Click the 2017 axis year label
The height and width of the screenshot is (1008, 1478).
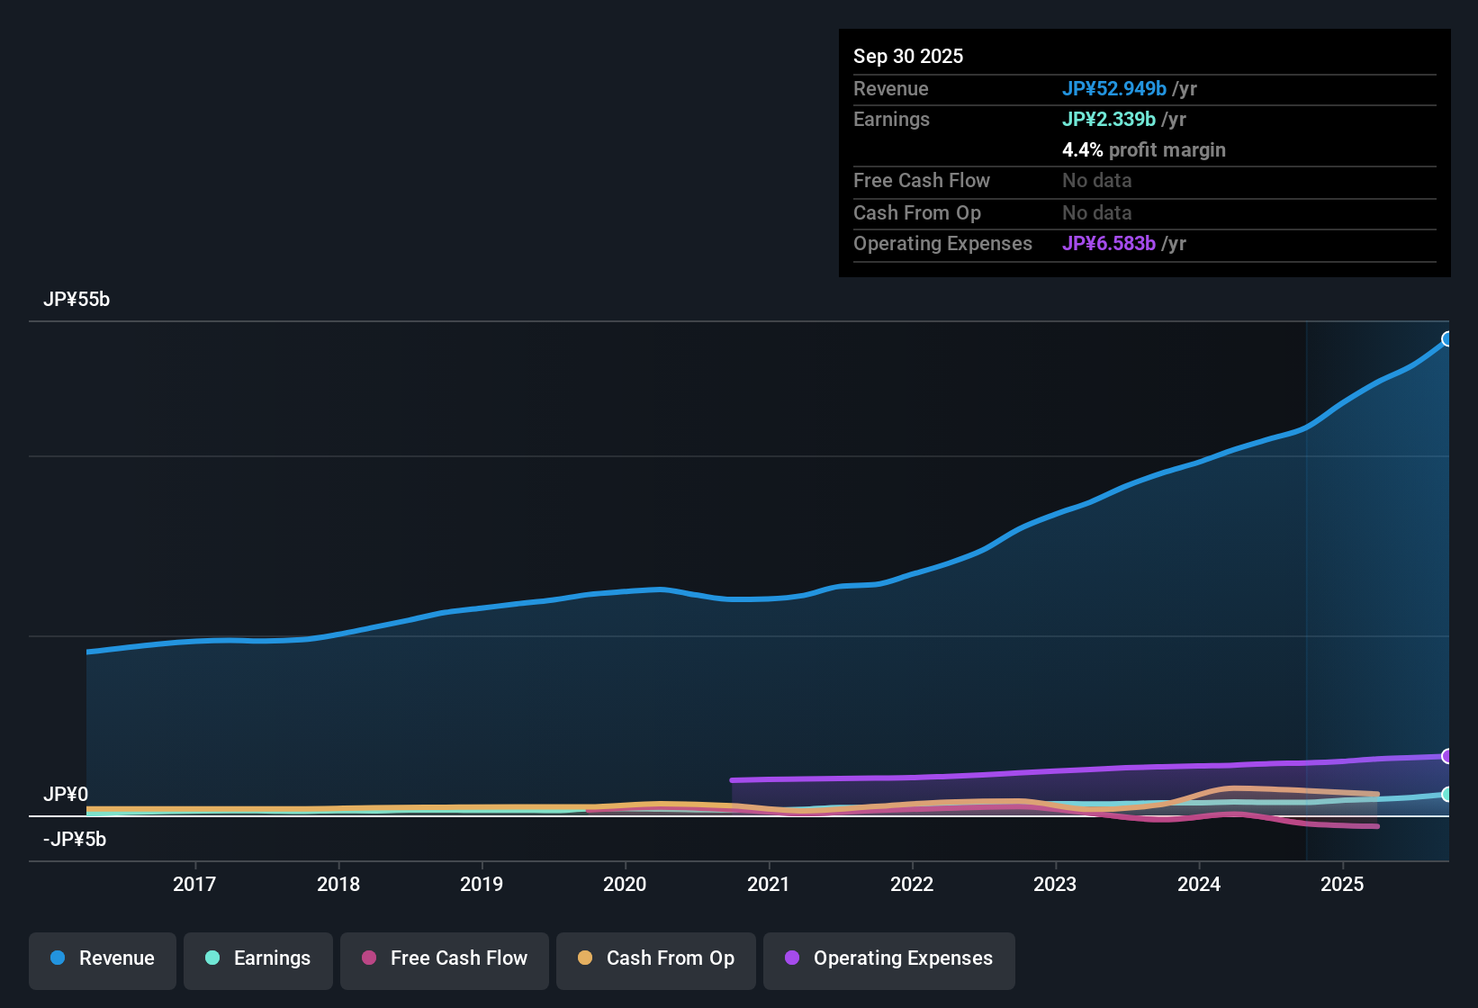(194, 884)
